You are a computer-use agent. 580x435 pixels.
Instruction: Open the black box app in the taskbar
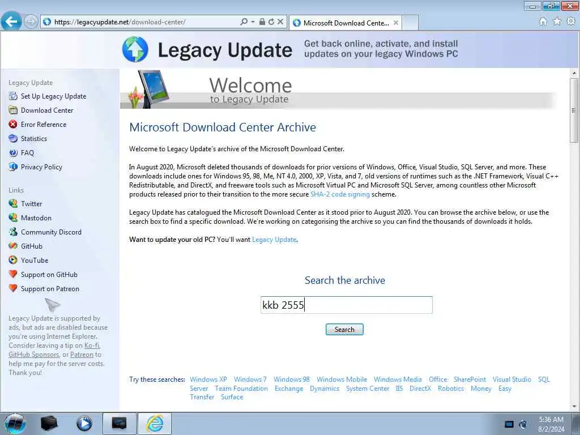coord(49,424)
